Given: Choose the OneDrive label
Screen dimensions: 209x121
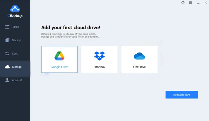Looking at the screenshot, I should click(139, 67).
